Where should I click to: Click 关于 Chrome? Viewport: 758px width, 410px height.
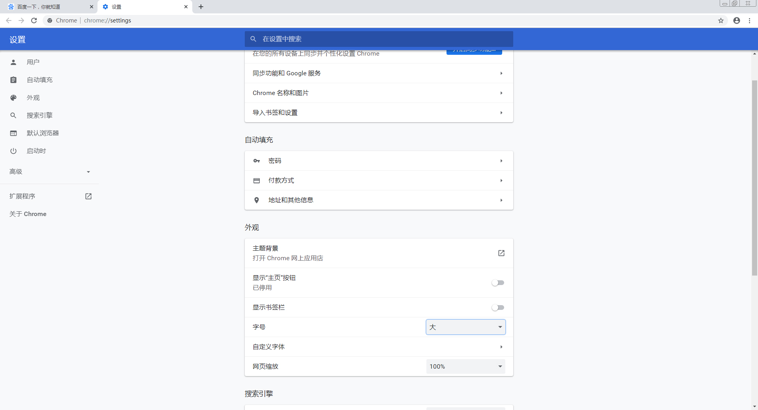click(28, 214)
